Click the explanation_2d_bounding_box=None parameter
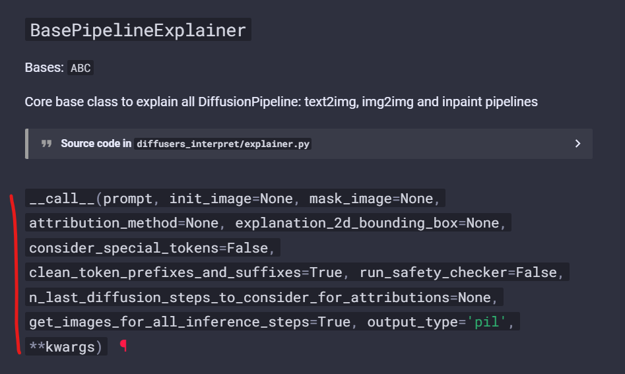Image resolution: width=625 pixels, height=374 pixels. pyautogui.click(x=367, y=223)
